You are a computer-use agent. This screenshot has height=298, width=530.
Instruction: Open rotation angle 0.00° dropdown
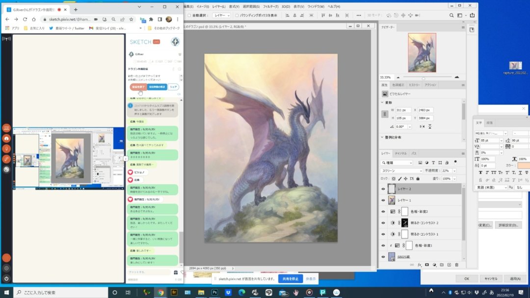[x=410, y=126]
